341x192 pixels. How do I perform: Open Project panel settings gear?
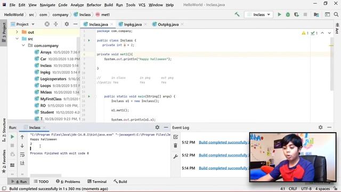click(67, 24)
